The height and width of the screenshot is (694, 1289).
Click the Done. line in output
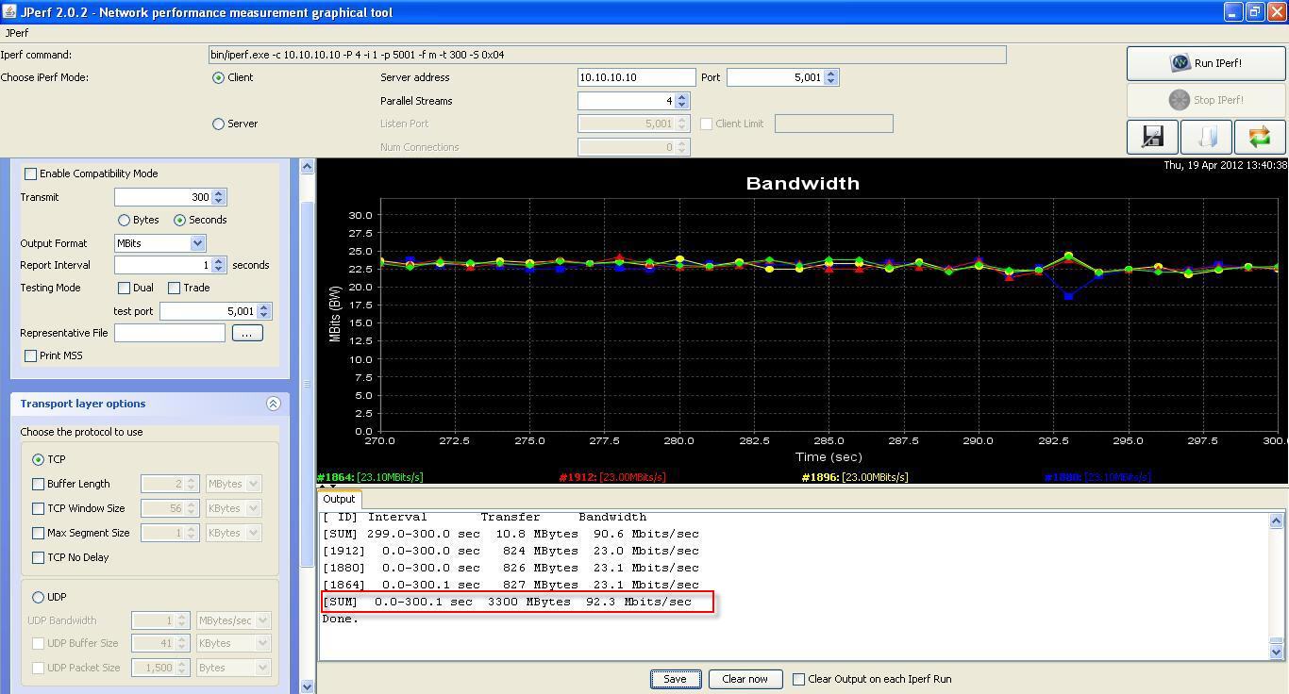(341, 619)
